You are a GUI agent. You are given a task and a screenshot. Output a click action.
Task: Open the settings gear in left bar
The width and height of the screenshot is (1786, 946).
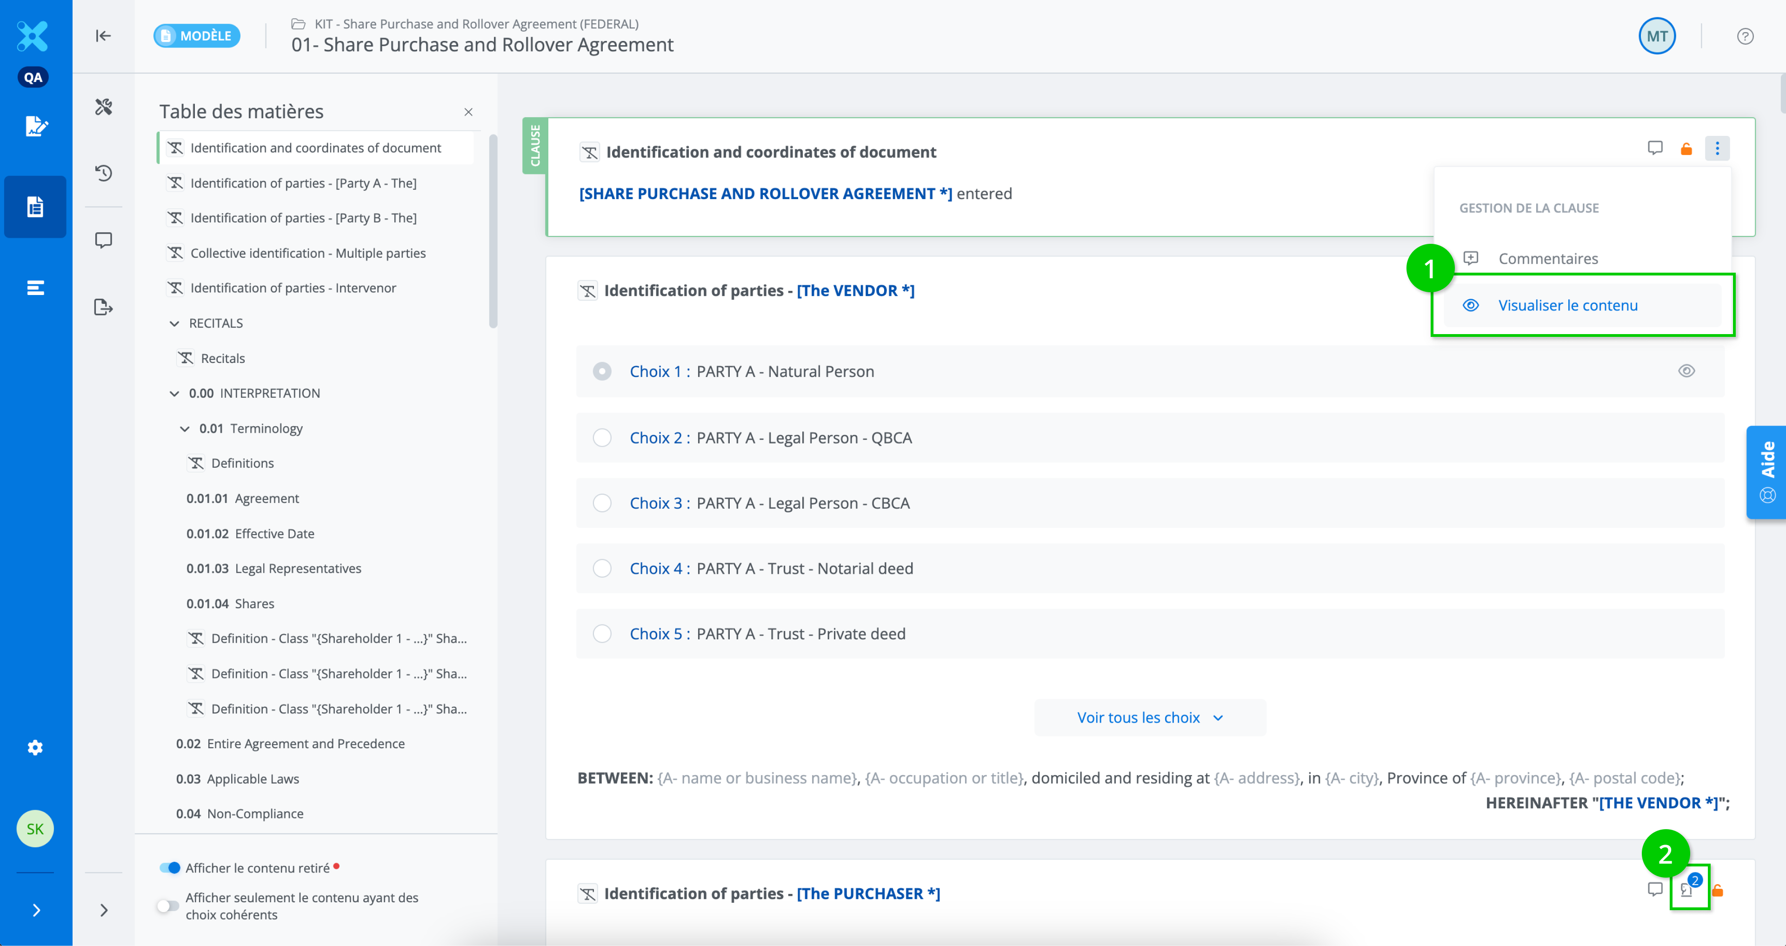point(35,747)
